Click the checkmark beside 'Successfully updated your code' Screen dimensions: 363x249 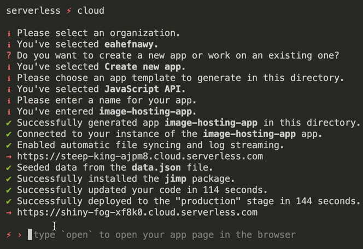pyautogui.click(x=9, y=190)
